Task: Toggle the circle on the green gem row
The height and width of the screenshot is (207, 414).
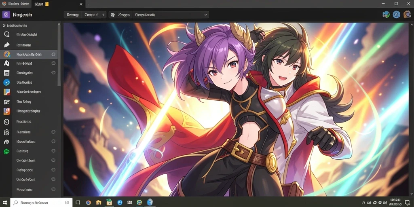Action: coord(53,151)
